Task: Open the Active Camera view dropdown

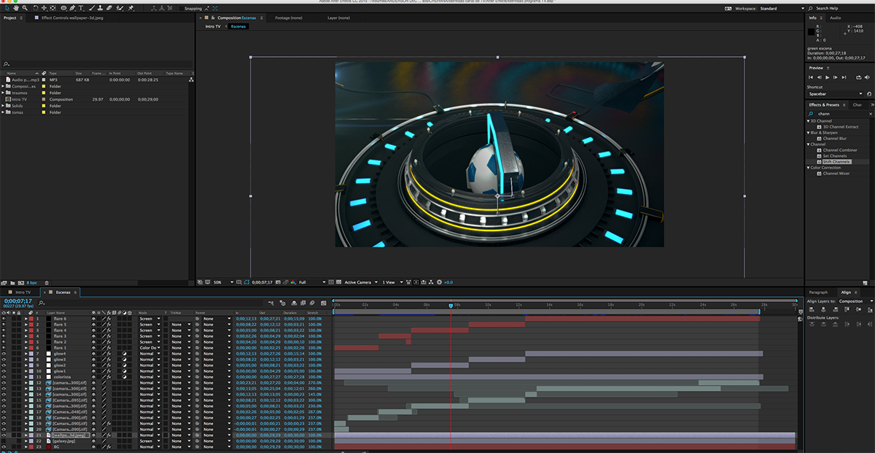Action: point(361,282)
